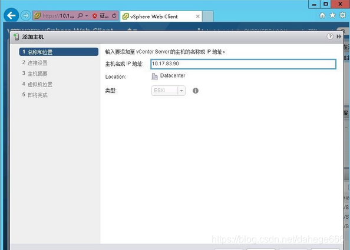This screenshot has height=250, width=350.
Task: Click the red certificate error icon
Action: coord(95,16)
